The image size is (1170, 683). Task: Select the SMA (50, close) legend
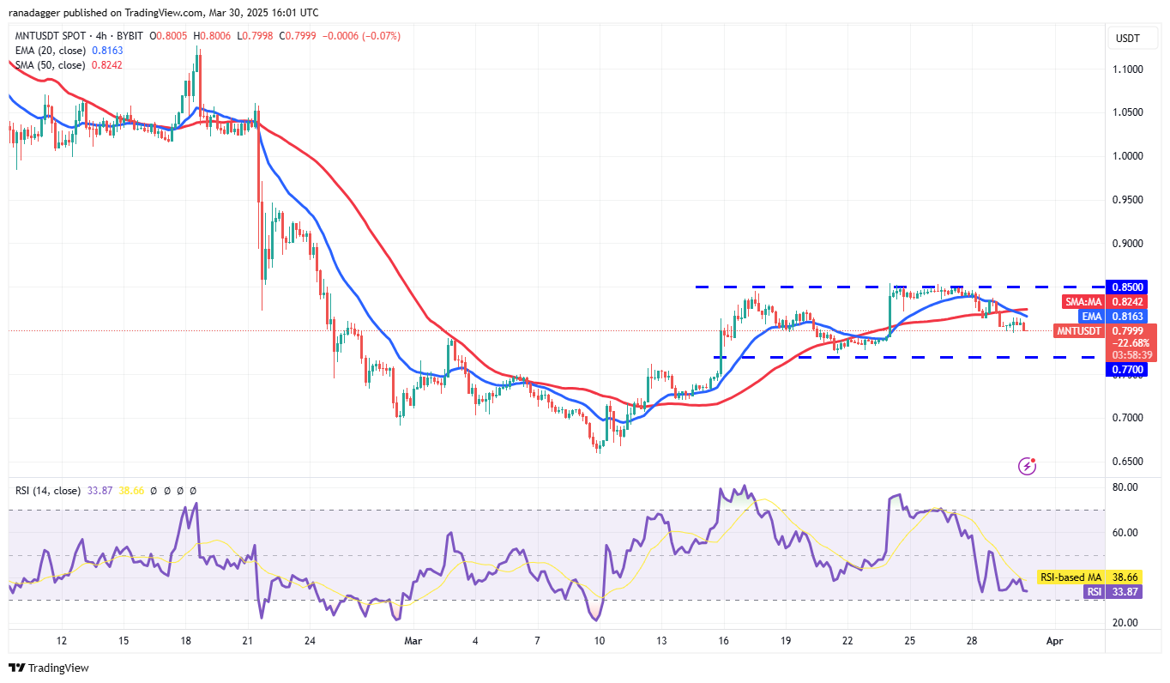(x=50, y=65)
